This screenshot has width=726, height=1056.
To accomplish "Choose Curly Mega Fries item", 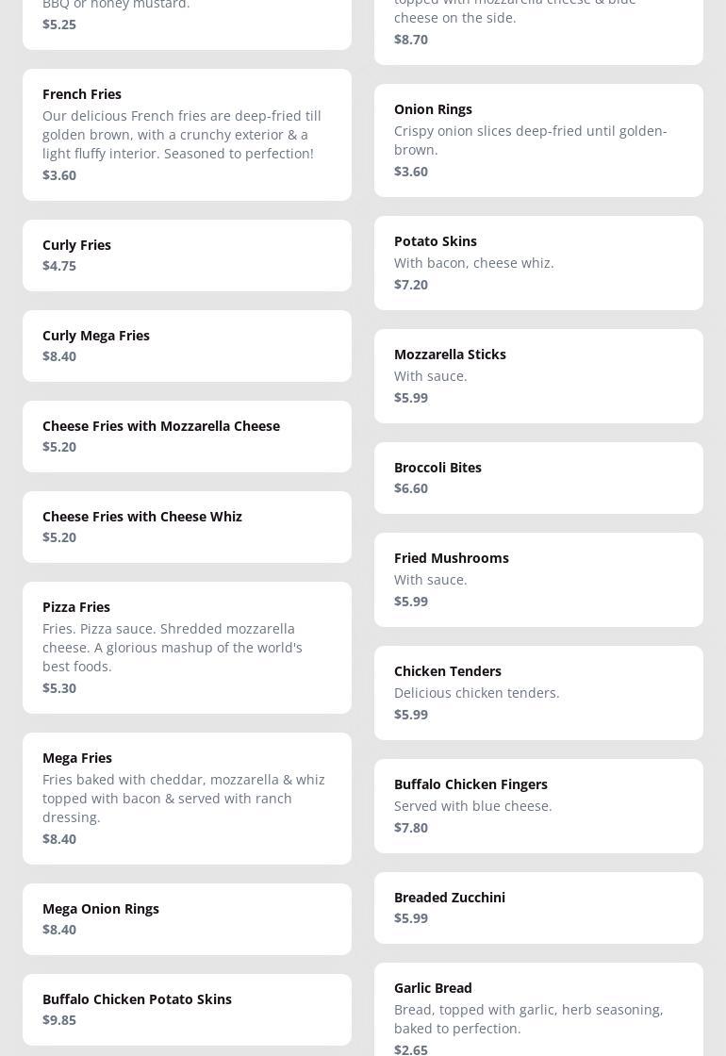I will (x=188, y=346).
